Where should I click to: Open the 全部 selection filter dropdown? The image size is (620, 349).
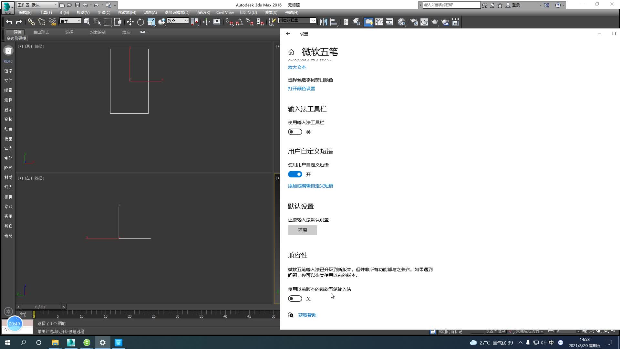(x=70, y=21)
